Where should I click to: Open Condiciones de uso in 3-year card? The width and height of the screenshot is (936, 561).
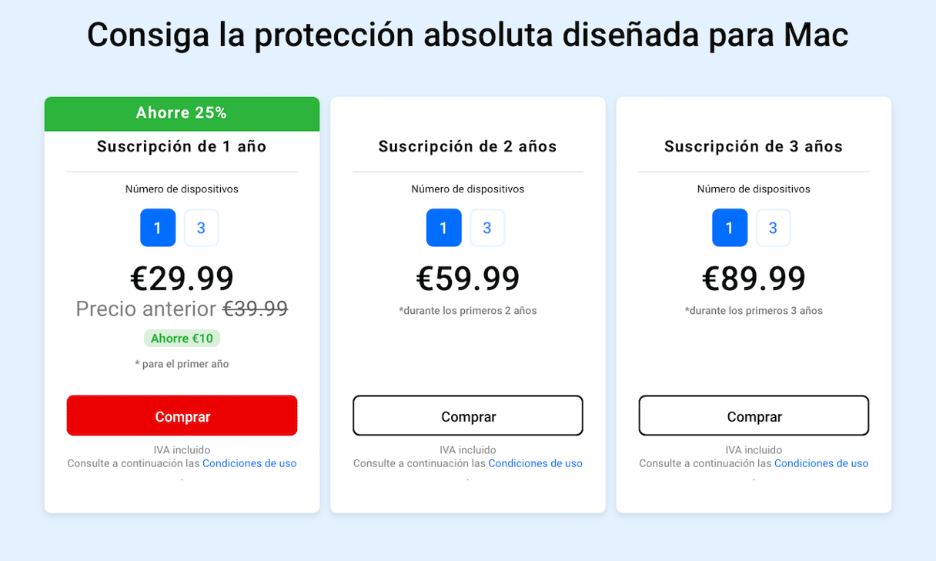click(x=821, y=463)
